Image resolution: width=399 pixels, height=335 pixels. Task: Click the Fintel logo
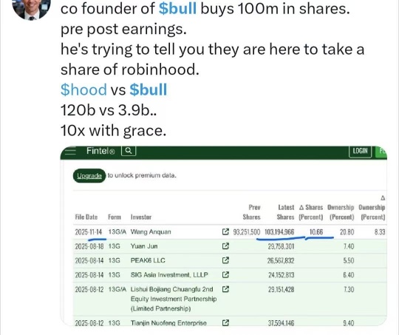[100, 151]
